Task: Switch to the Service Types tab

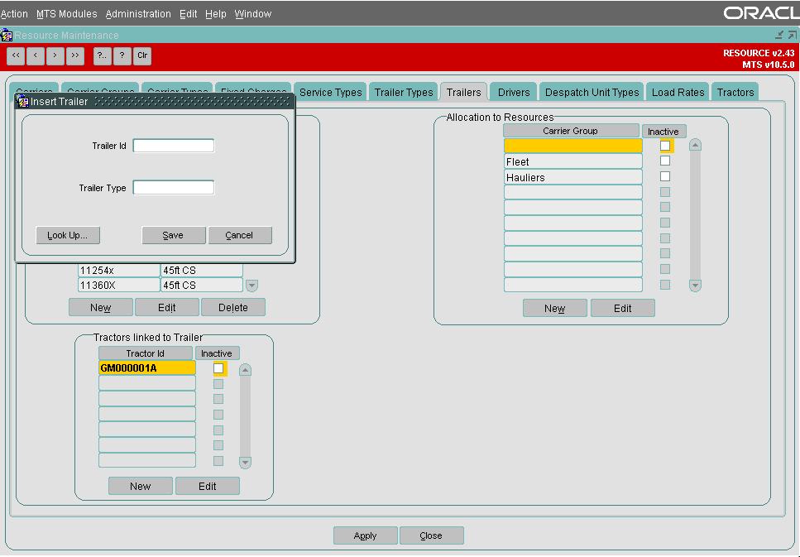Action: [x=330, y=92]
